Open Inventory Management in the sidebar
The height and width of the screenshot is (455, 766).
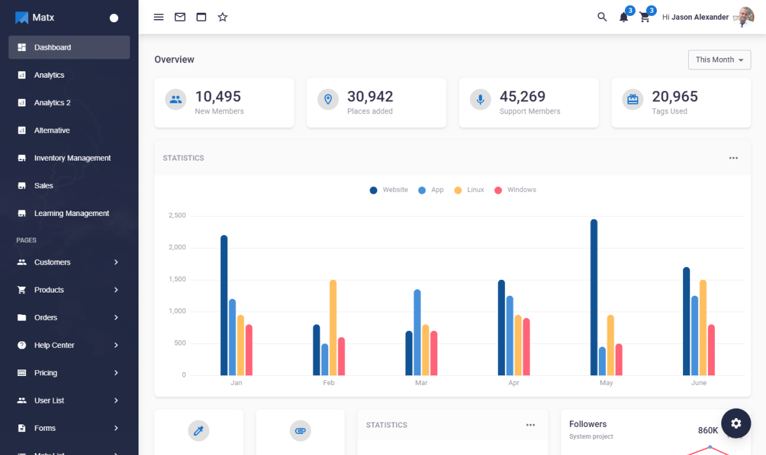pyautogui.click(x=72, y=158)
